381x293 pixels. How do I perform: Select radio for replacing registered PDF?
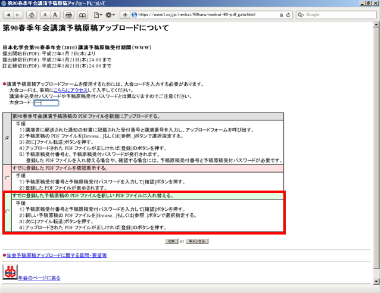(7, 211)
